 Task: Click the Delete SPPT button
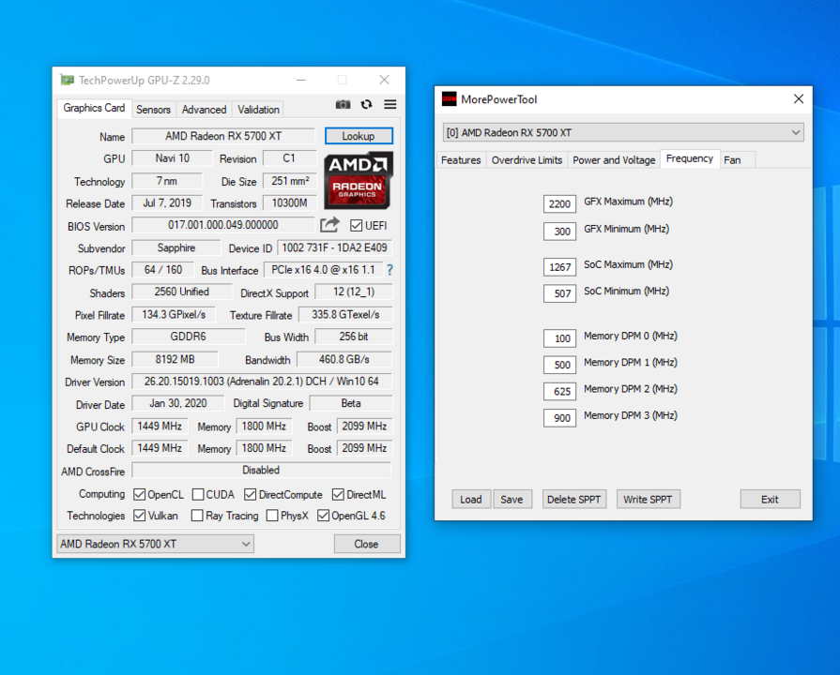(573, 500)
